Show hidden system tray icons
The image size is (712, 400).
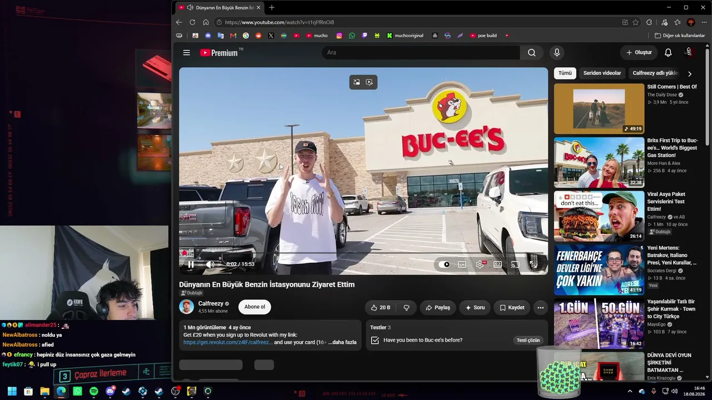[630, 391]
